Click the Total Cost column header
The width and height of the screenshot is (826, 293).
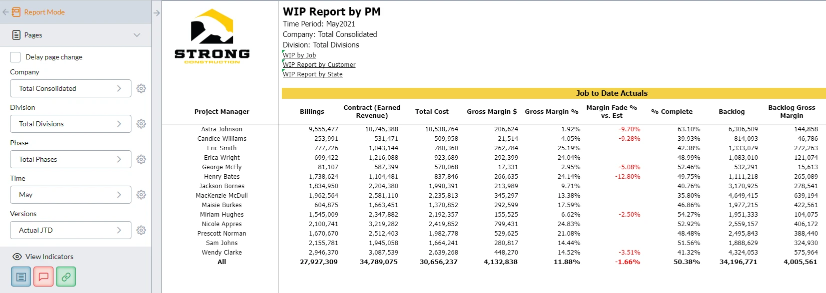432,112
